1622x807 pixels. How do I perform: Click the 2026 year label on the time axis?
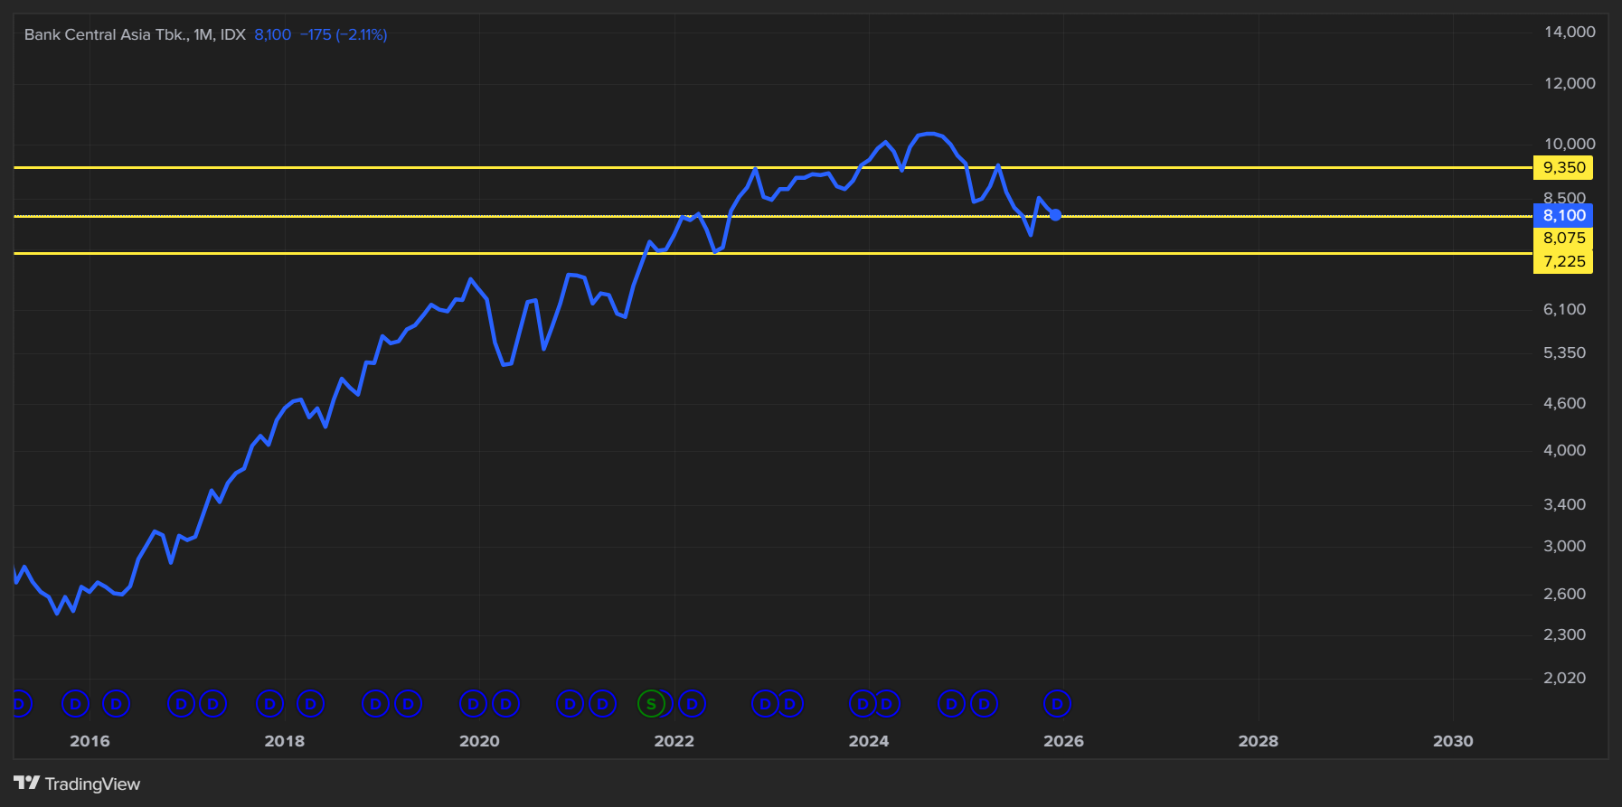(x=1063, y=741)
